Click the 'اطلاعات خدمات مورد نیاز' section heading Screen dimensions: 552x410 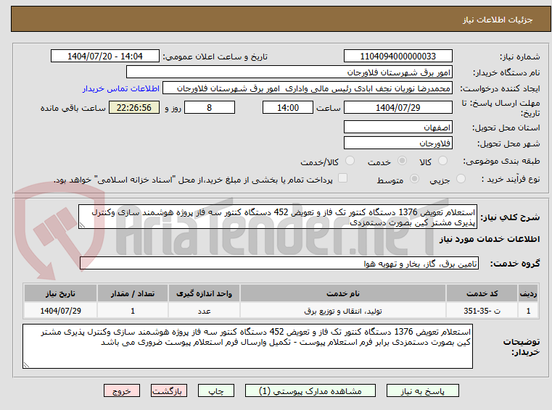490,239
